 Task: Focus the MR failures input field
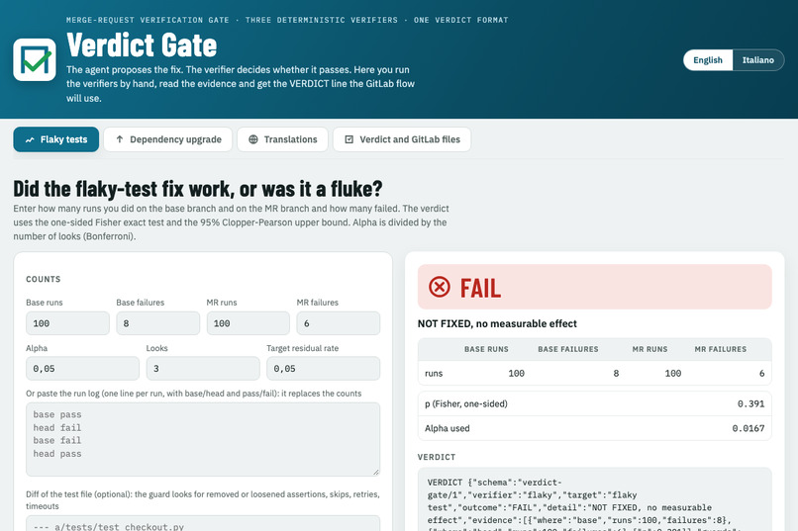click(x=339, y=323)
